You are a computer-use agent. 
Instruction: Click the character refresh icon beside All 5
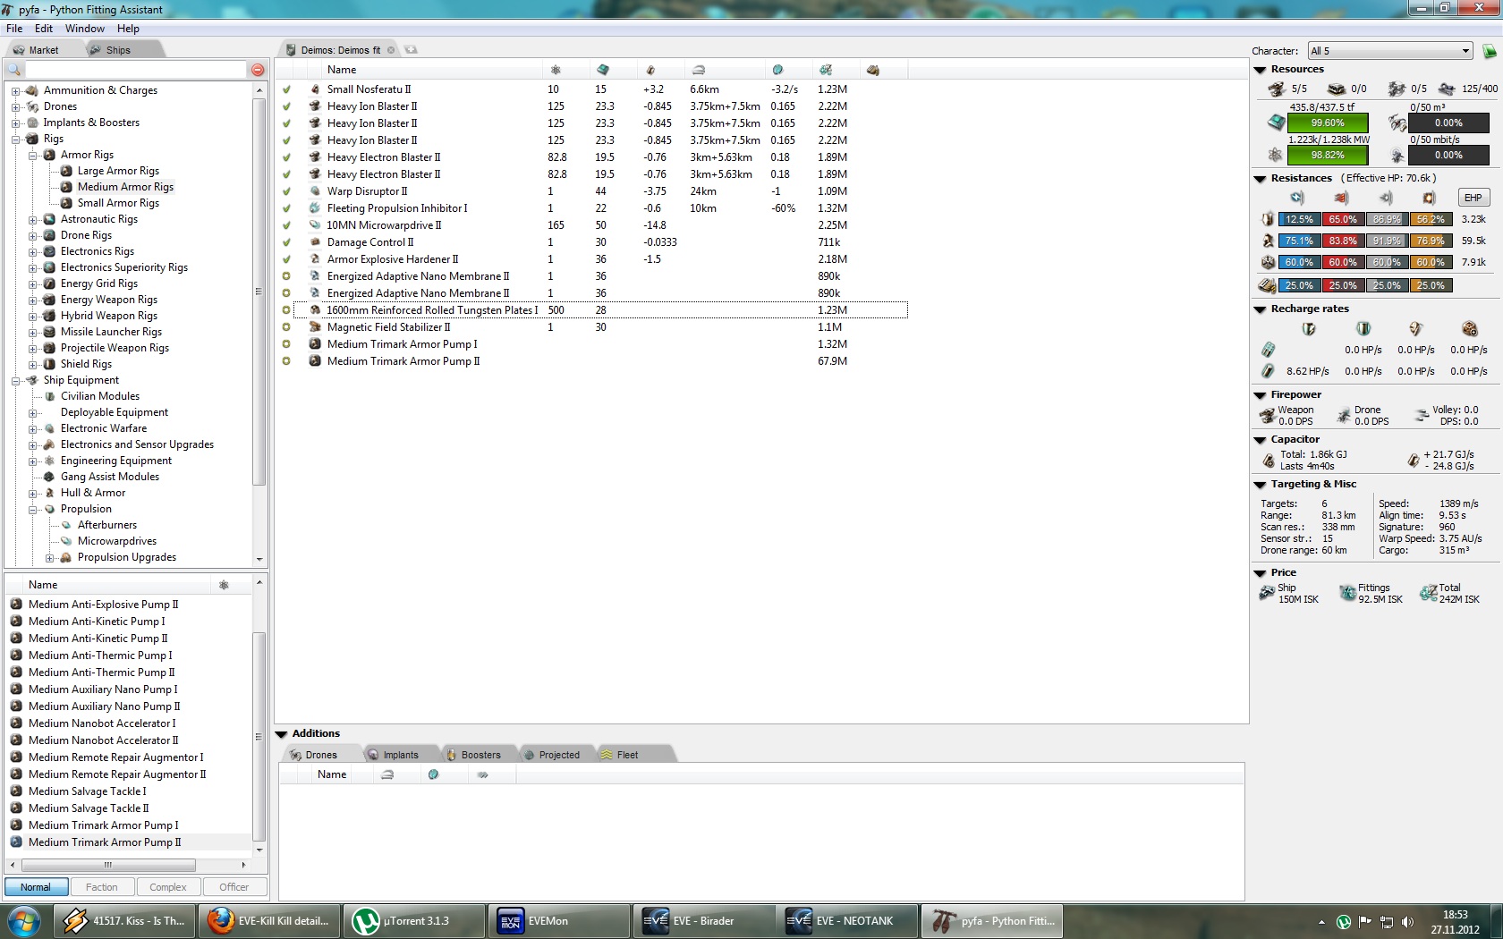click(x=1490, y=51)
